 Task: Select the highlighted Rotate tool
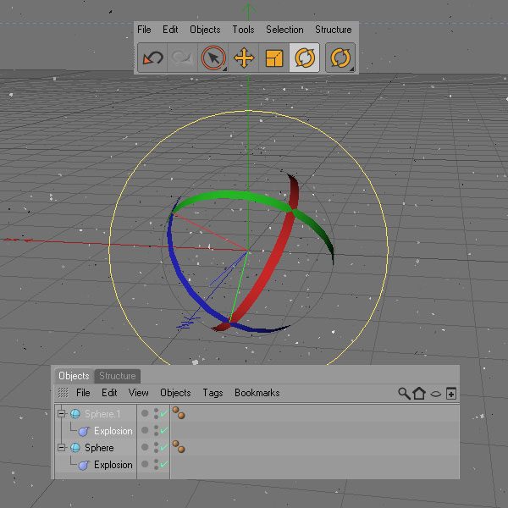pos(305,58)
